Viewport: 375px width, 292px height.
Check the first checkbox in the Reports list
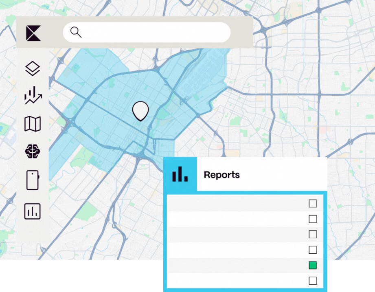pyautogui.click(x=313, y=204)
